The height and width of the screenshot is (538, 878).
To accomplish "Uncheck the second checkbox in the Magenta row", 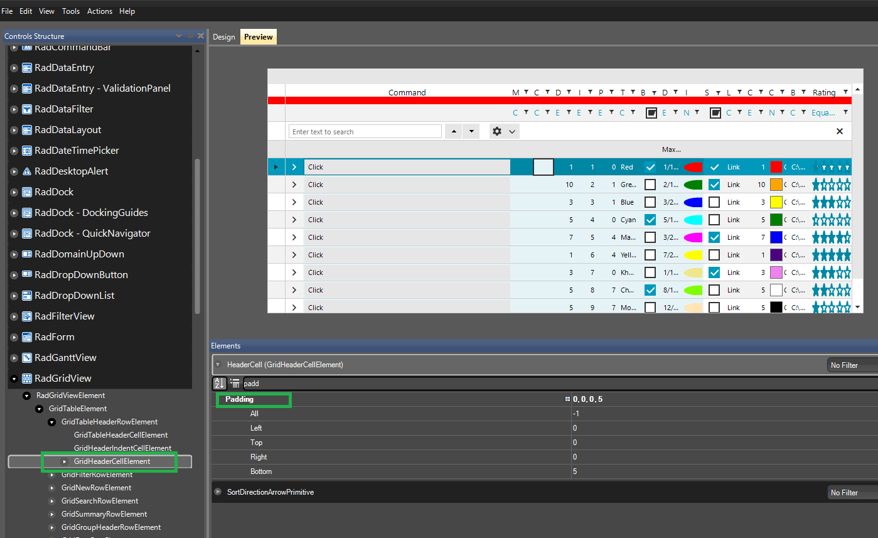I will click(714, 237).
